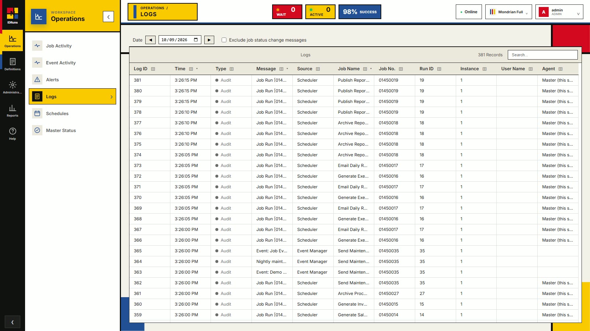Screen dimensions: 590x331
Task: Open the Mondrian Full theme dropdown
Action: (509, 12)
